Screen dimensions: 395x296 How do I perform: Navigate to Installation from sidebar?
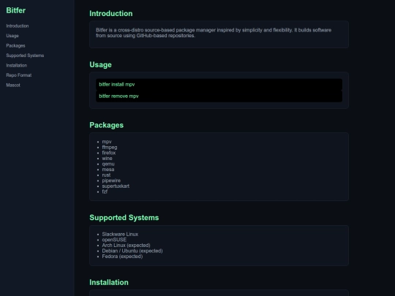(x=16, y=65)
